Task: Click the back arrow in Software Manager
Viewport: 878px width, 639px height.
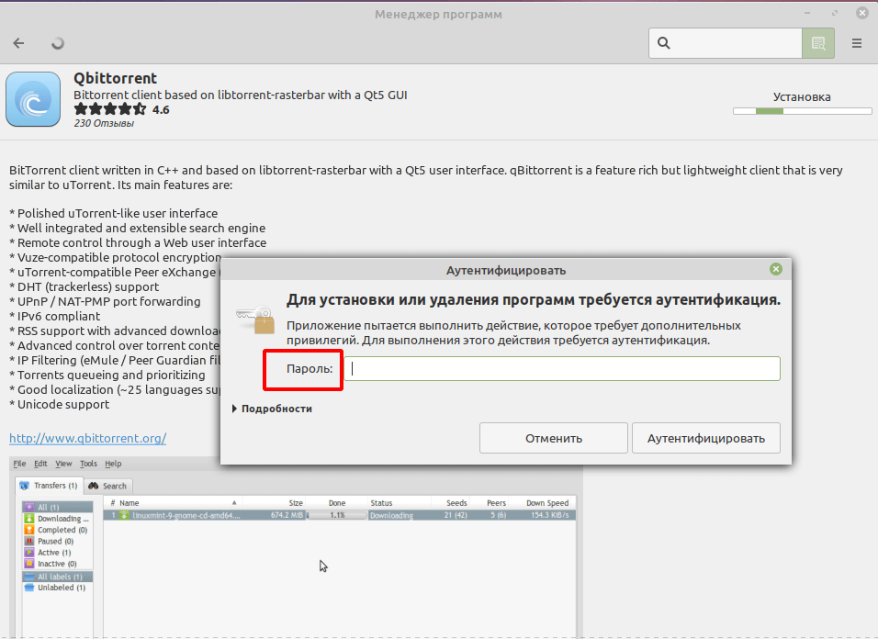Action: pos(18,43)
